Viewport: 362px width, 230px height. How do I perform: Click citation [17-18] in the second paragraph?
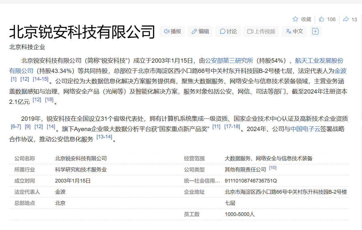pyautogui.click(x=232, y=127)
